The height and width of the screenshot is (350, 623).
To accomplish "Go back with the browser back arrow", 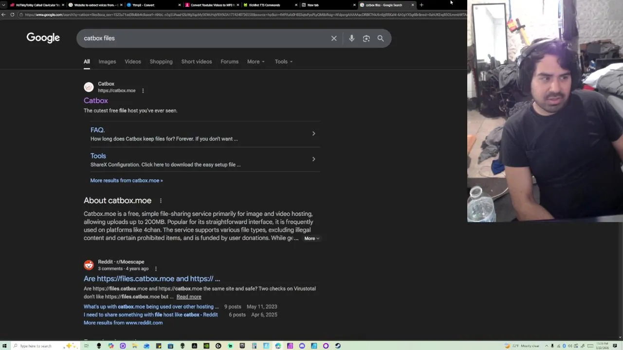I will tap(4, 15).
